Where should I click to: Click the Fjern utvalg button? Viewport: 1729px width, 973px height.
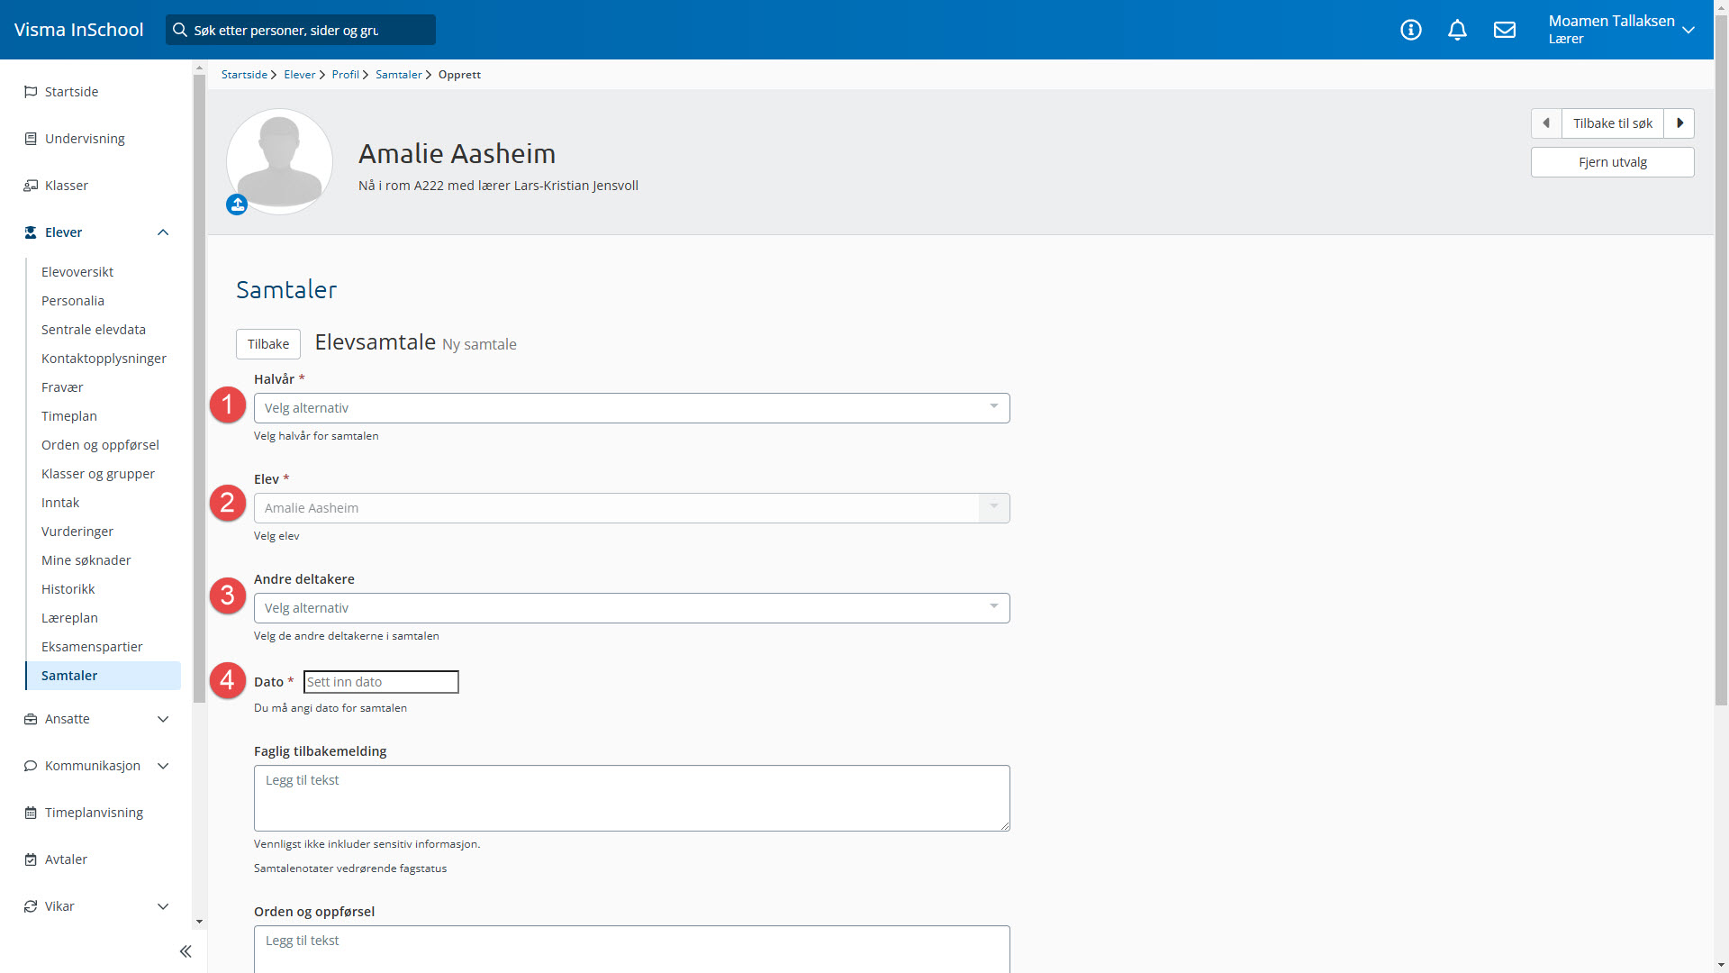coord(1612,162)
